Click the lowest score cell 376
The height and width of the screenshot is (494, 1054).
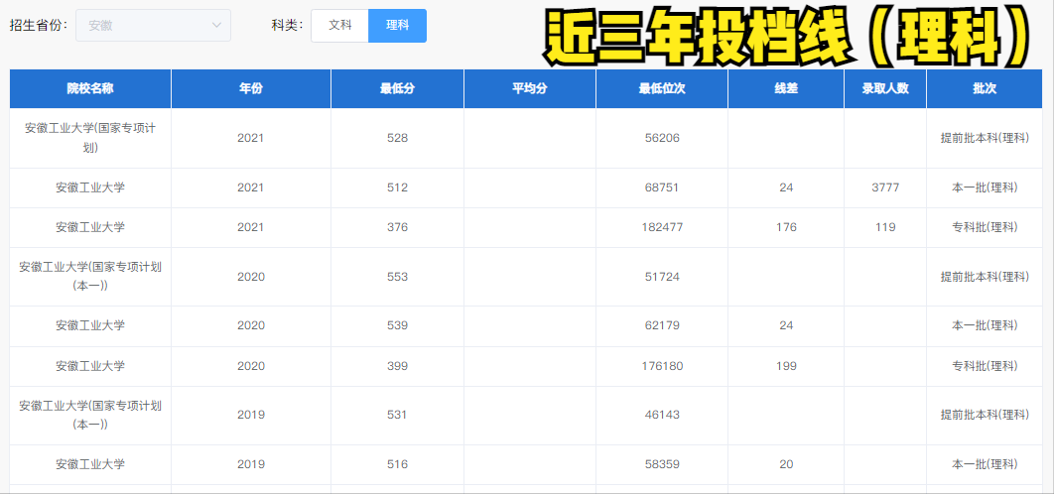pyautogui.click(x=397, y=227)
